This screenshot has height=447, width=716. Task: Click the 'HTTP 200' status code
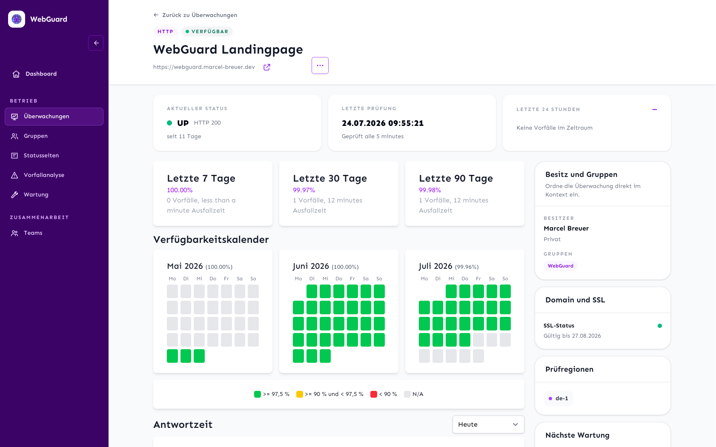[207, 123]
